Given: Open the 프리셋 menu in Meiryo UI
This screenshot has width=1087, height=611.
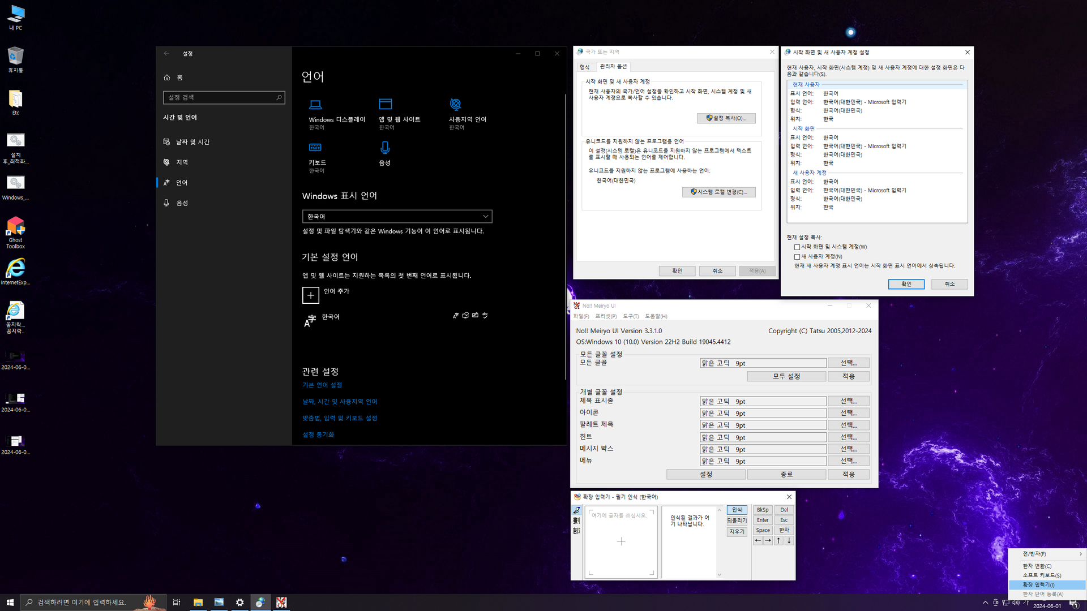Looking at the screenshot, I should (605, 316).
